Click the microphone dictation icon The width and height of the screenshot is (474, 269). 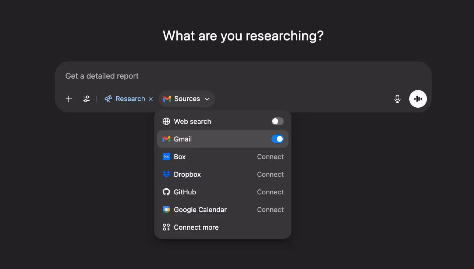(397, 99)
